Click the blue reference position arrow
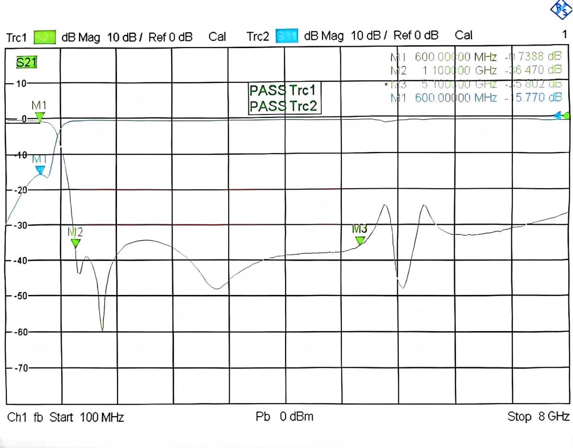 point(559,115)
